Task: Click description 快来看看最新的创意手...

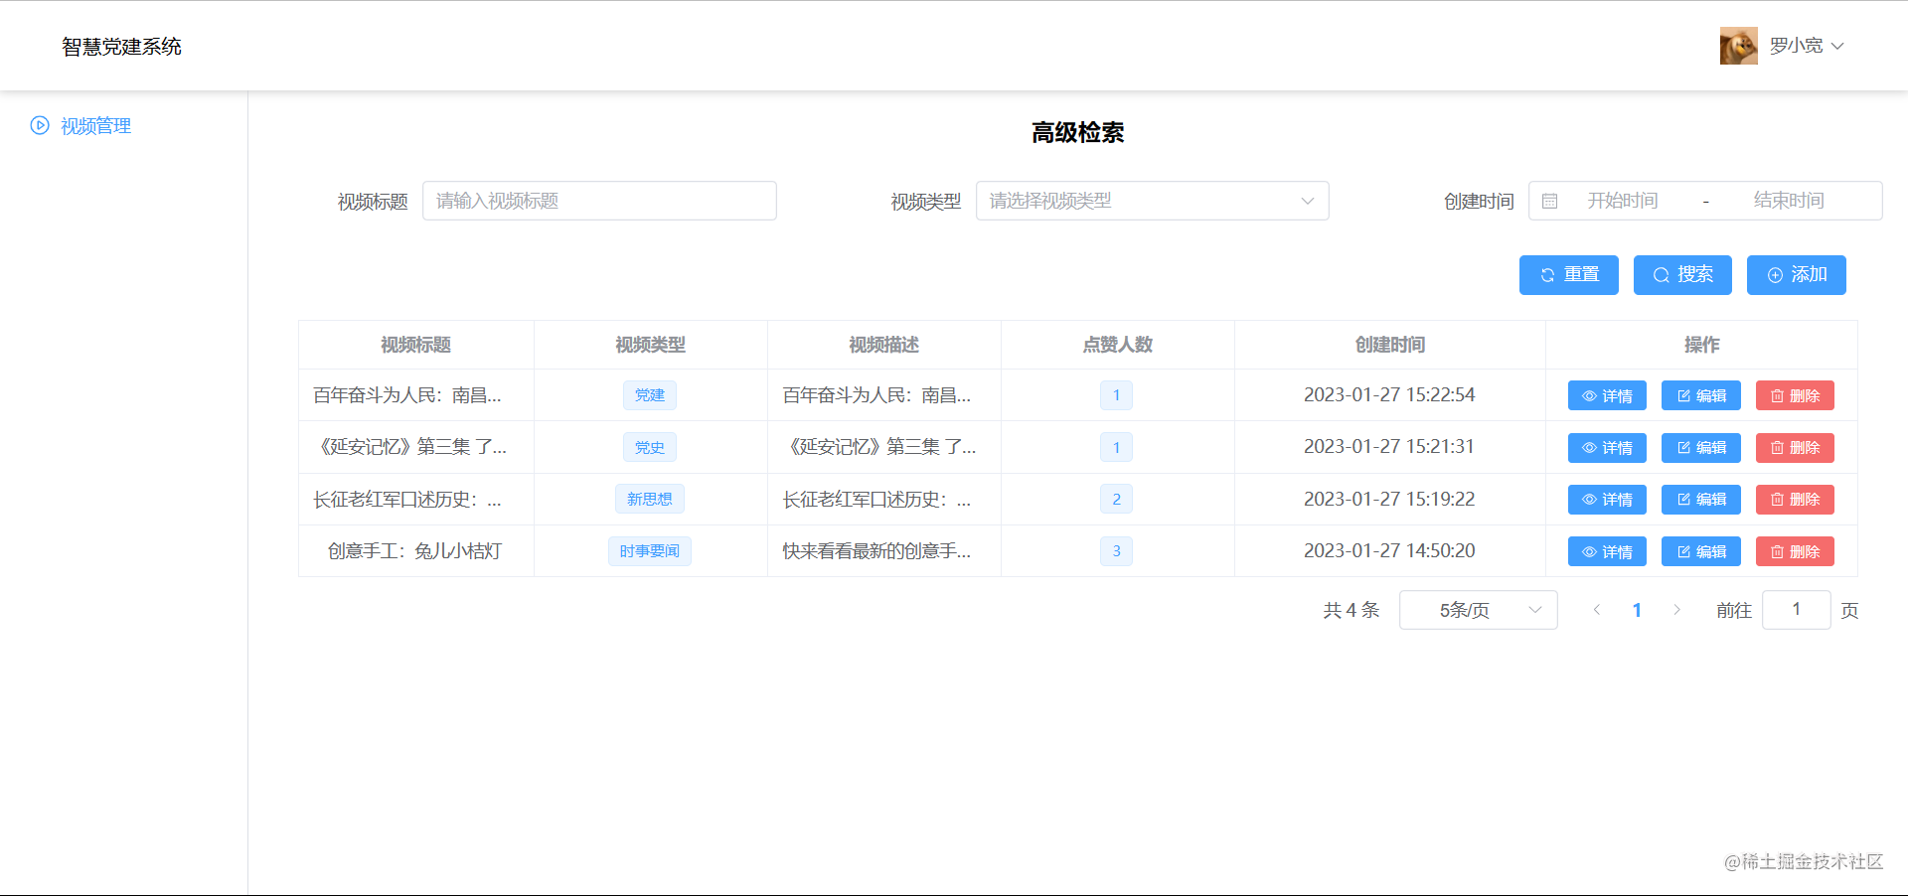Action: [876, 551]
